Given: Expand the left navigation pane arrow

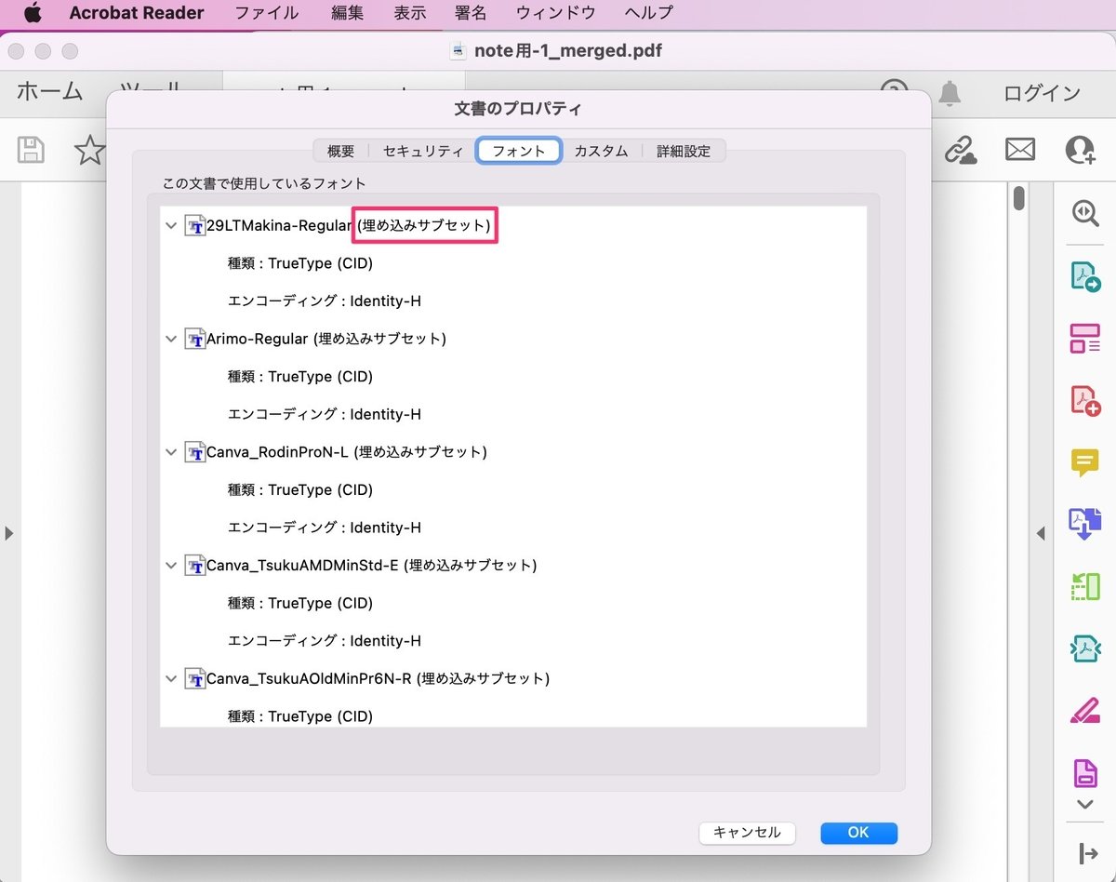Looking at the screenshot, I should pos(8,533).
